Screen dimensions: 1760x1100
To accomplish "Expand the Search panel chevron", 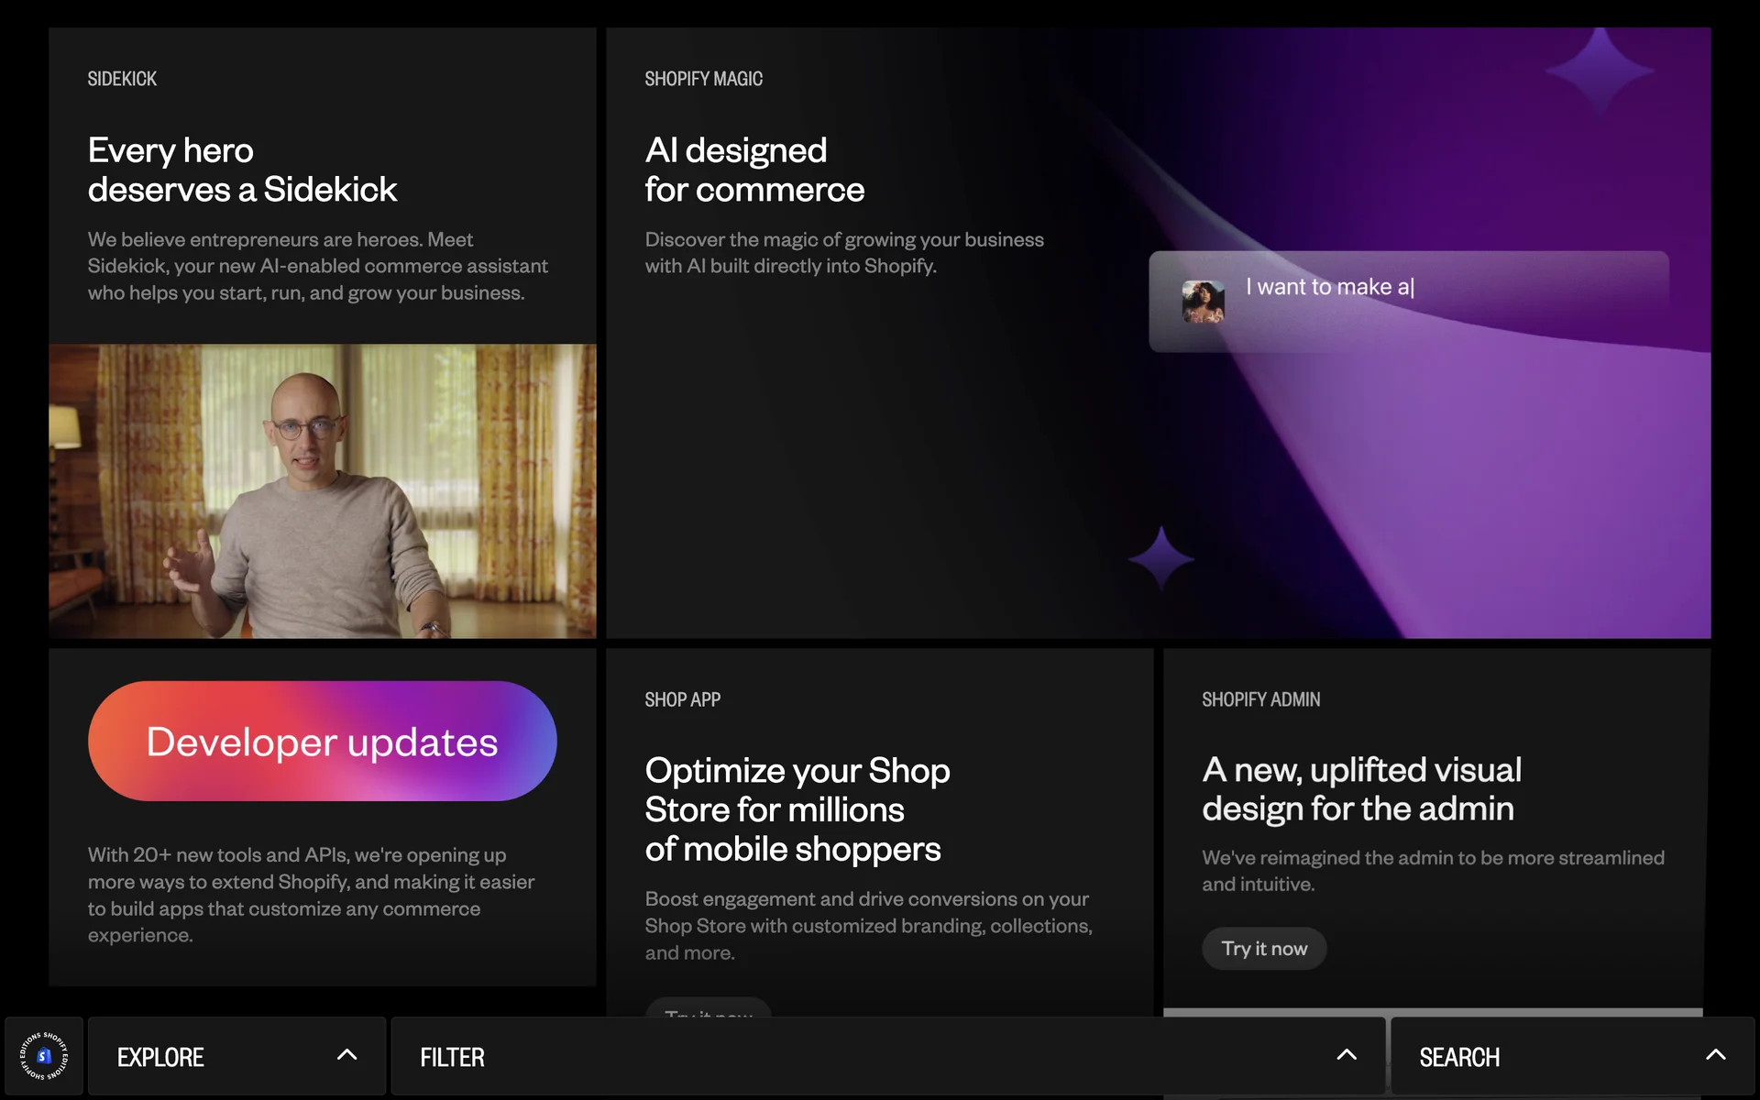I will (x=1715, y=1055).
